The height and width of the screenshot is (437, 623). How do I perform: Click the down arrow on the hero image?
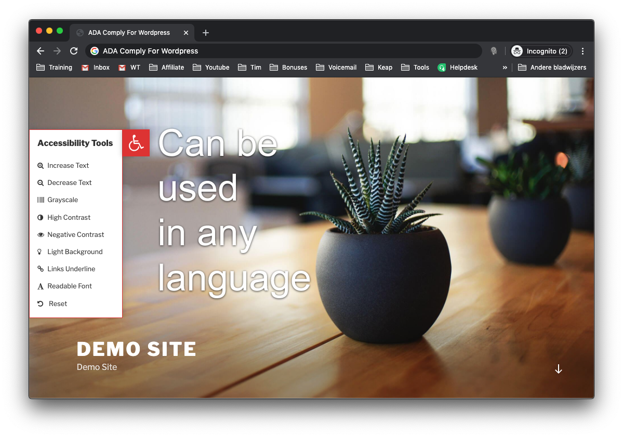pos(558,369)
